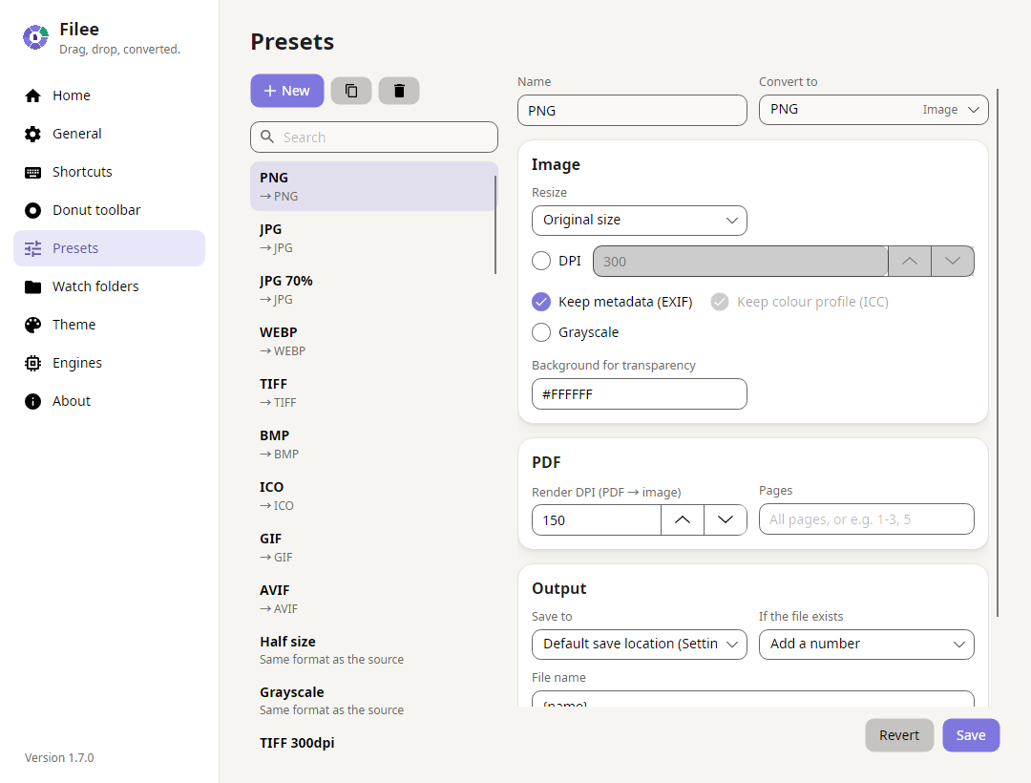Open the If the file exists dropdown
The width and height of the screenshot is (1031, 783).
pyautogui.click(x=867, y=645)
